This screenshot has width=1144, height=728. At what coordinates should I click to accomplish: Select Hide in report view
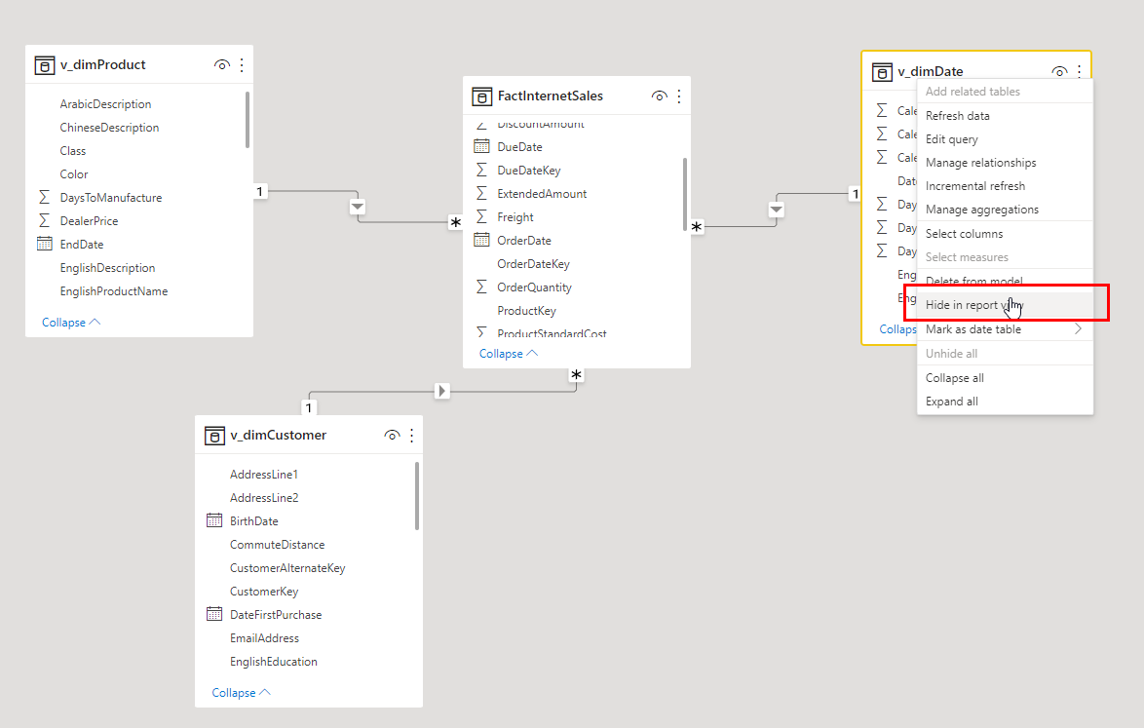[974, 304]
